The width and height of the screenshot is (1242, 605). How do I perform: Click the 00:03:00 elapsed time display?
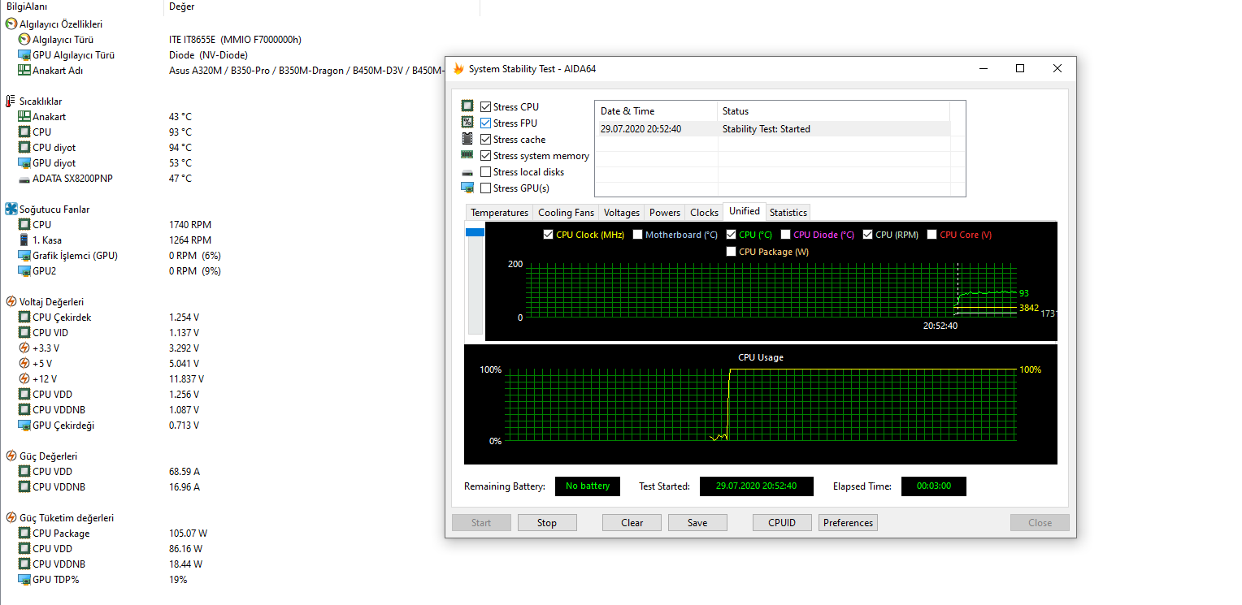coord(934,486)
